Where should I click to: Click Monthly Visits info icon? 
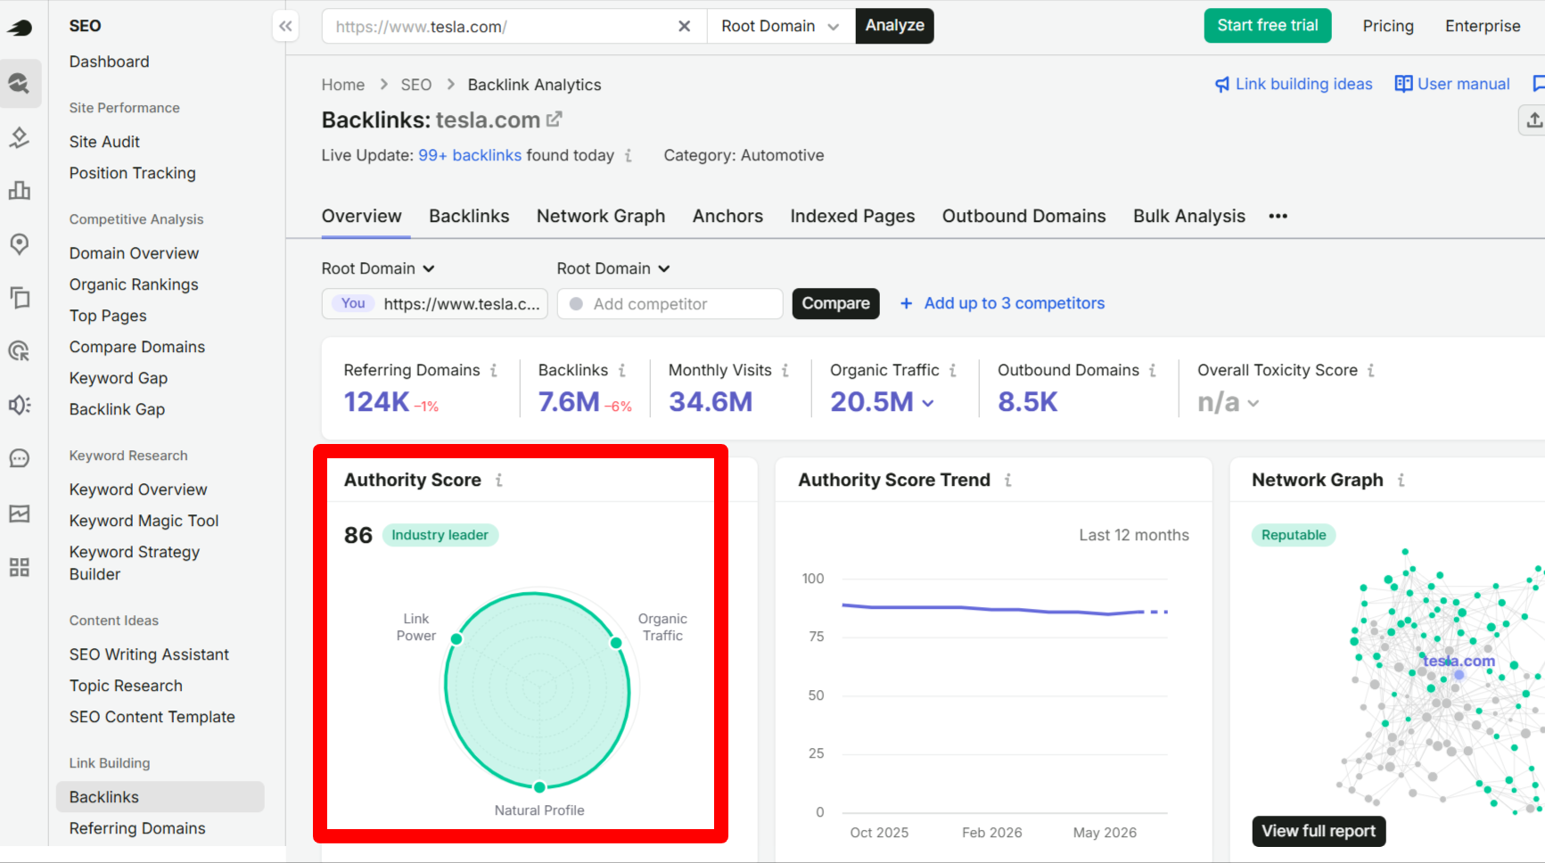tap(785, 370)
